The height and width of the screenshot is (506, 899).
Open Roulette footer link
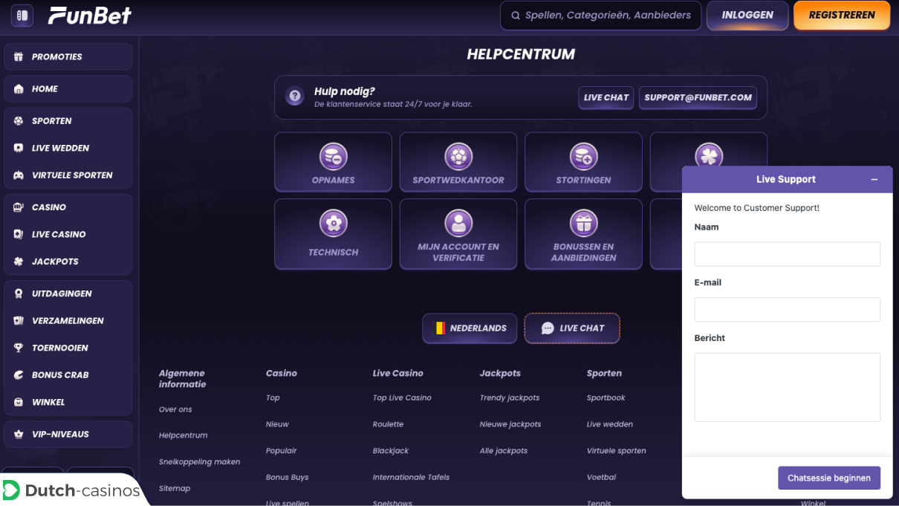(x=388, y=424)
